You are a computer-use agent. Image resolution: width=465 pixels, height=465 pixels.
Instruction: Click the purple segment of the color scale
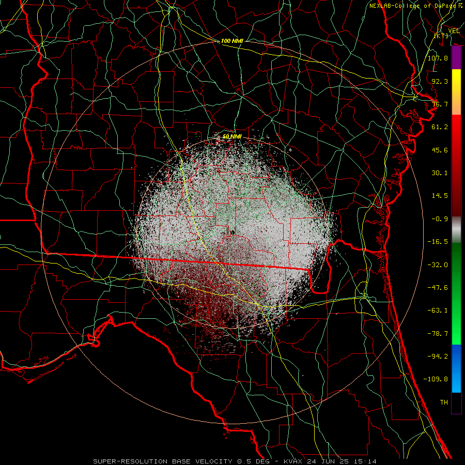pyautogui.click(x=456, y=58)
